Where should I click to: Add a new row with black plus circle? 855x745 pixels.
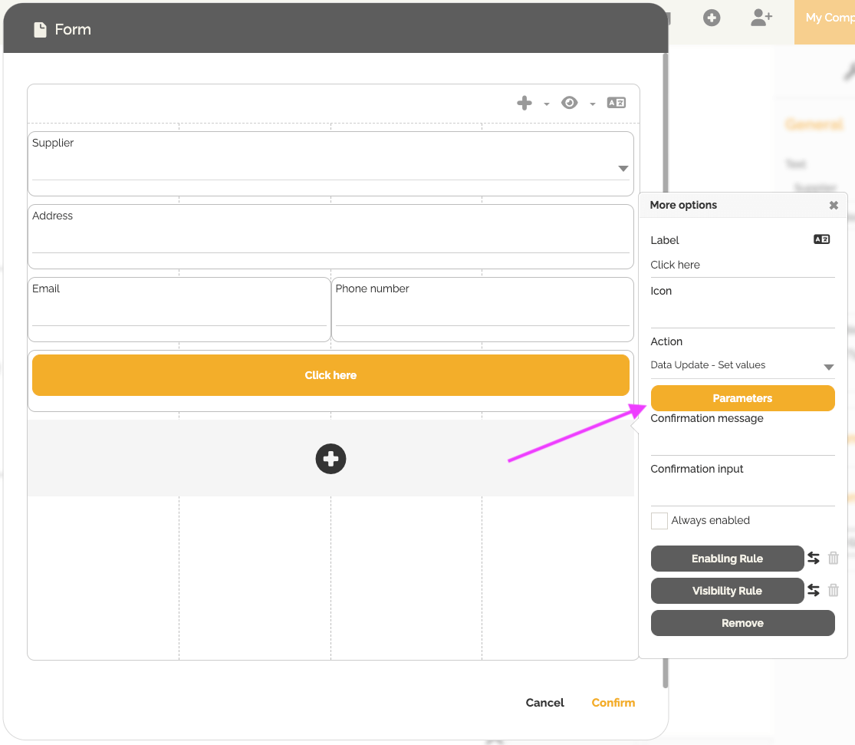[330, 459]
